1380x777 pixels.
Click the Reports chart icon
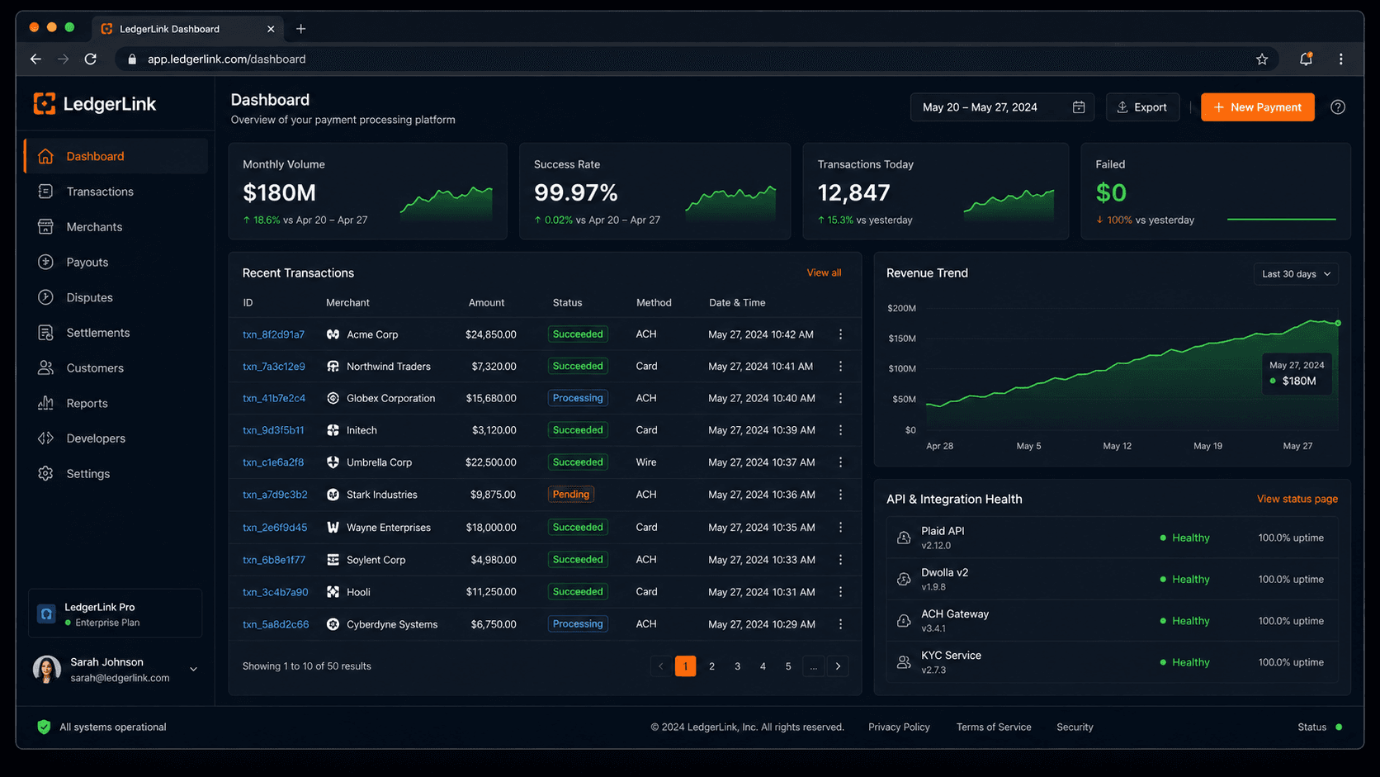point(45,403)
